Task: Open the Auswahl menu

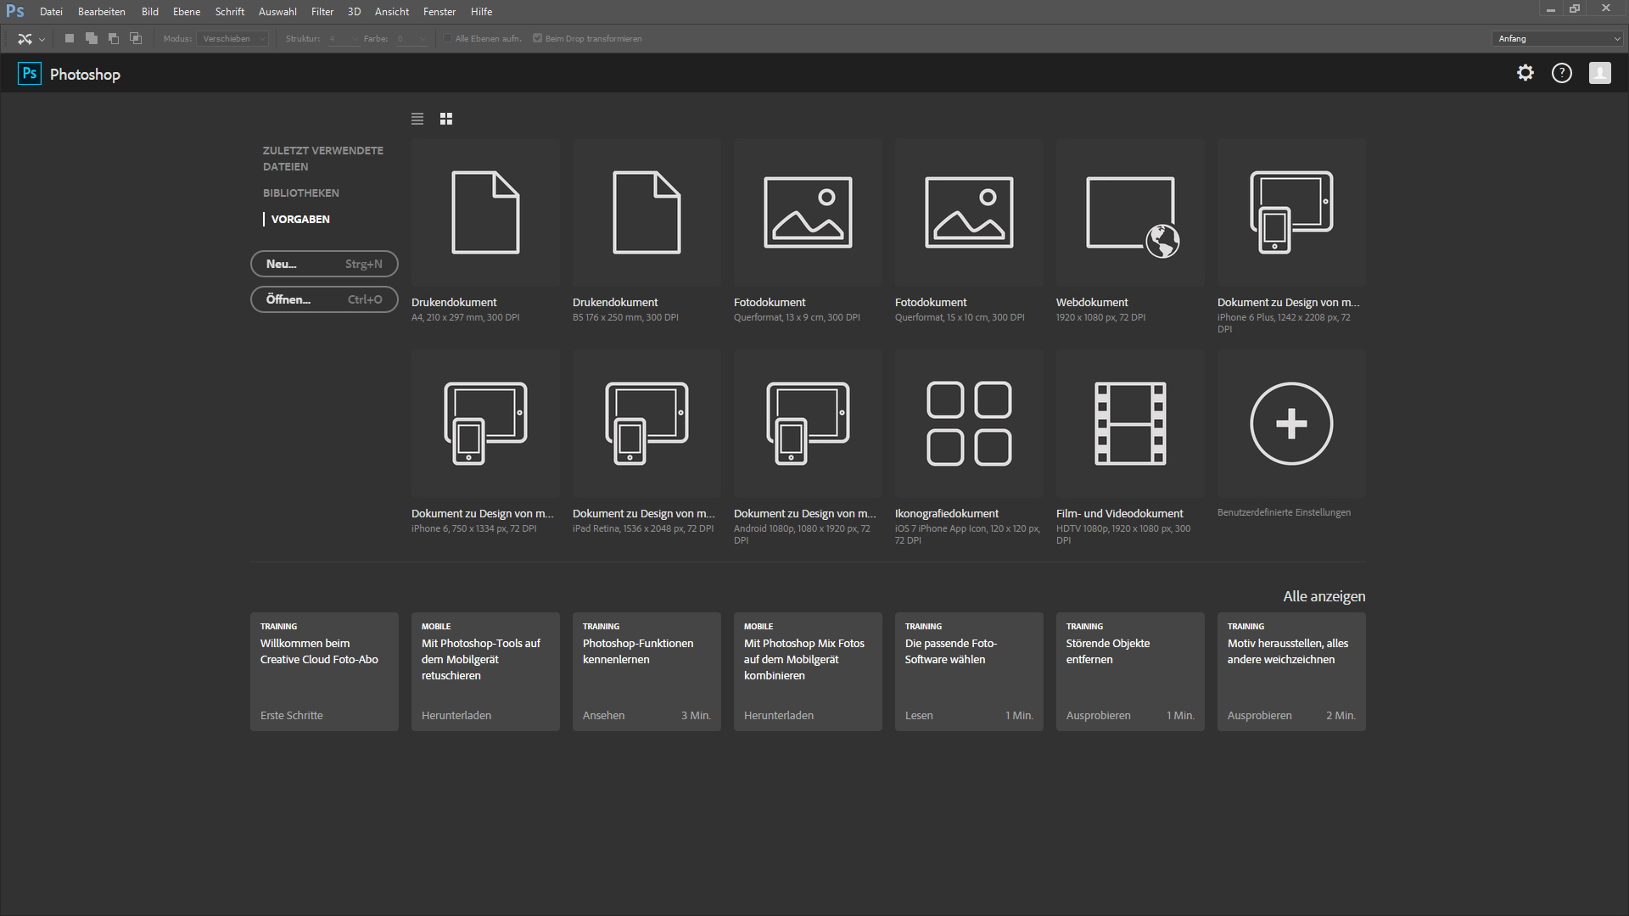Action: (277, 12)
